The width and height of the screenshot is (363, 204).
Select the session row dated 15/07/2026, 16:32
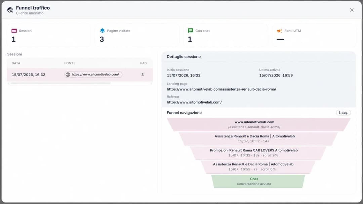coord(80,74)
